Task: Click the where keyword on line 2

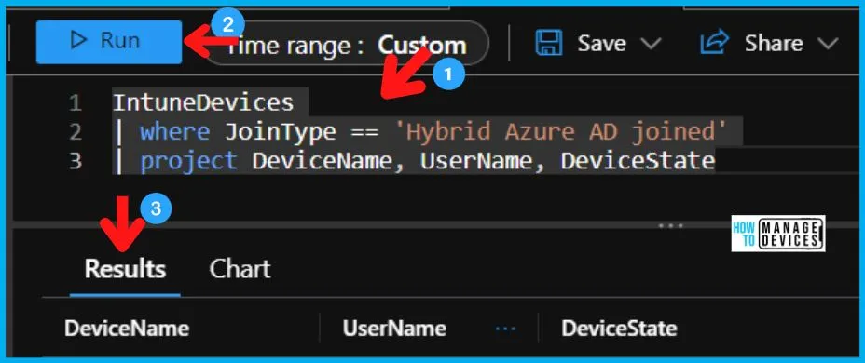Action: (175, 132)
